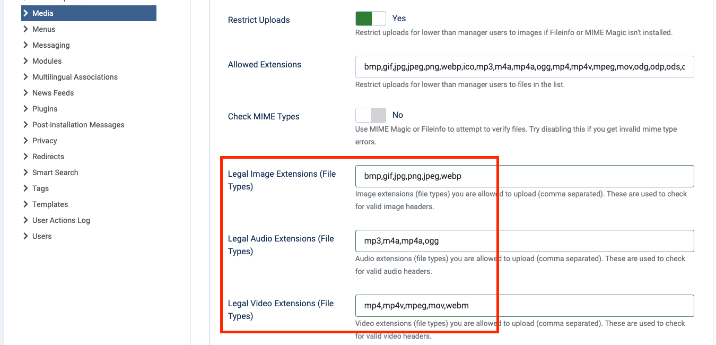Enable the Check MIME Types switch
The height and width of the screenshot is (345, 716).
tap(370, 115)
